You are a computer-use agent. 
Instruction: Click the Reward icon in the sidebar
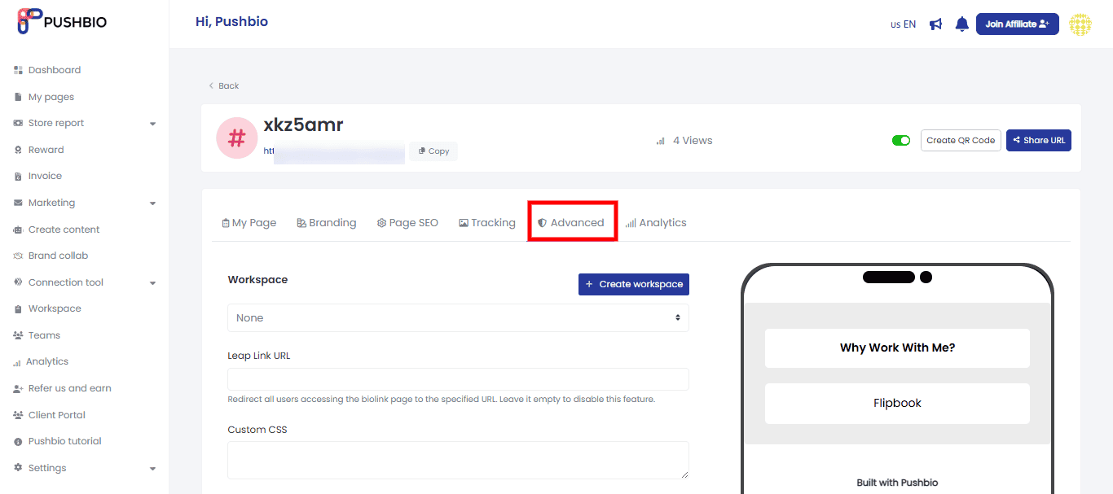18,149
